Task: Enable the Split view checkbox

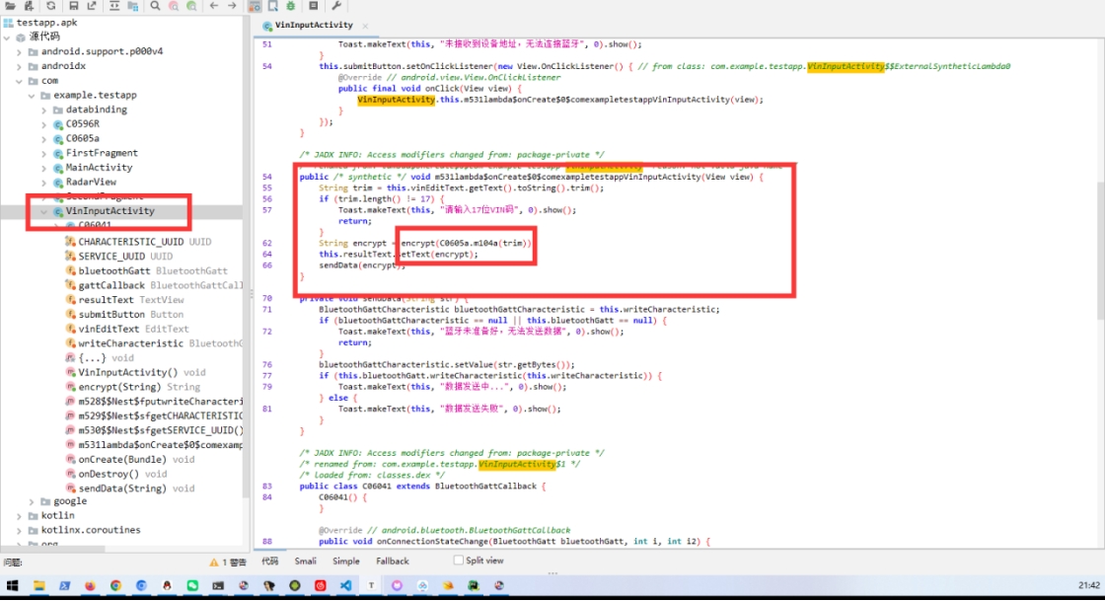Action: point(458,560)
